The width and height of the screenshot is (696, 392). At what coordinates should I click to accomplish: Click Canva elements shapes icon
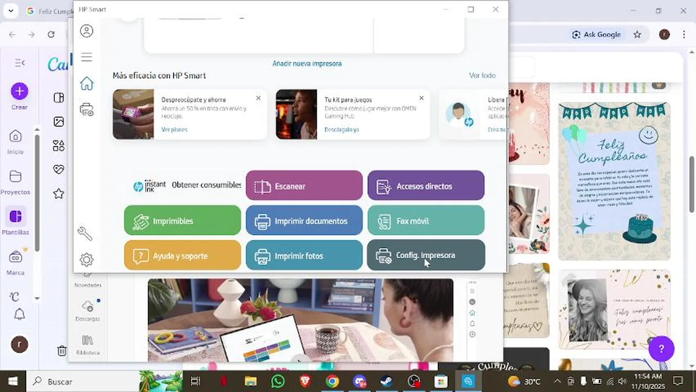[x=59, y=146]
